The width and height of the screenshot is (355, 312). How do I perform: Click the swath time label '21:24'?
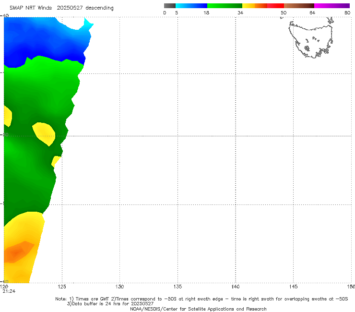click(x=9, y=291)
